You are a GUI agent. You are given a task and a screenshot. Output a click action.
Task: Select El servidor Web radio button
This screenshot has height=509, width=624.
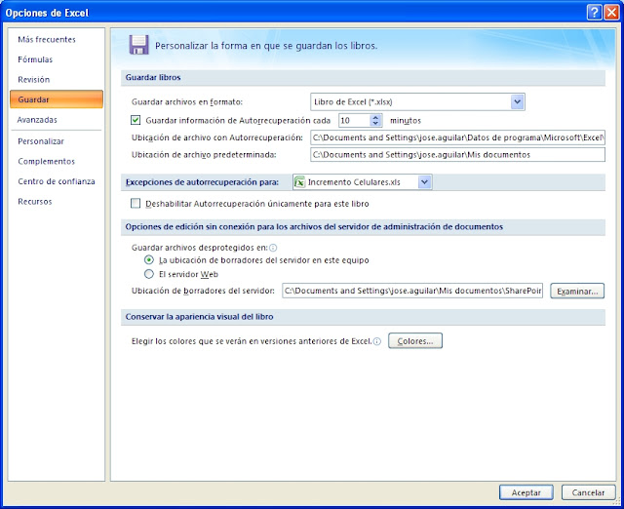pyautogui.click(x=149, y=274)
